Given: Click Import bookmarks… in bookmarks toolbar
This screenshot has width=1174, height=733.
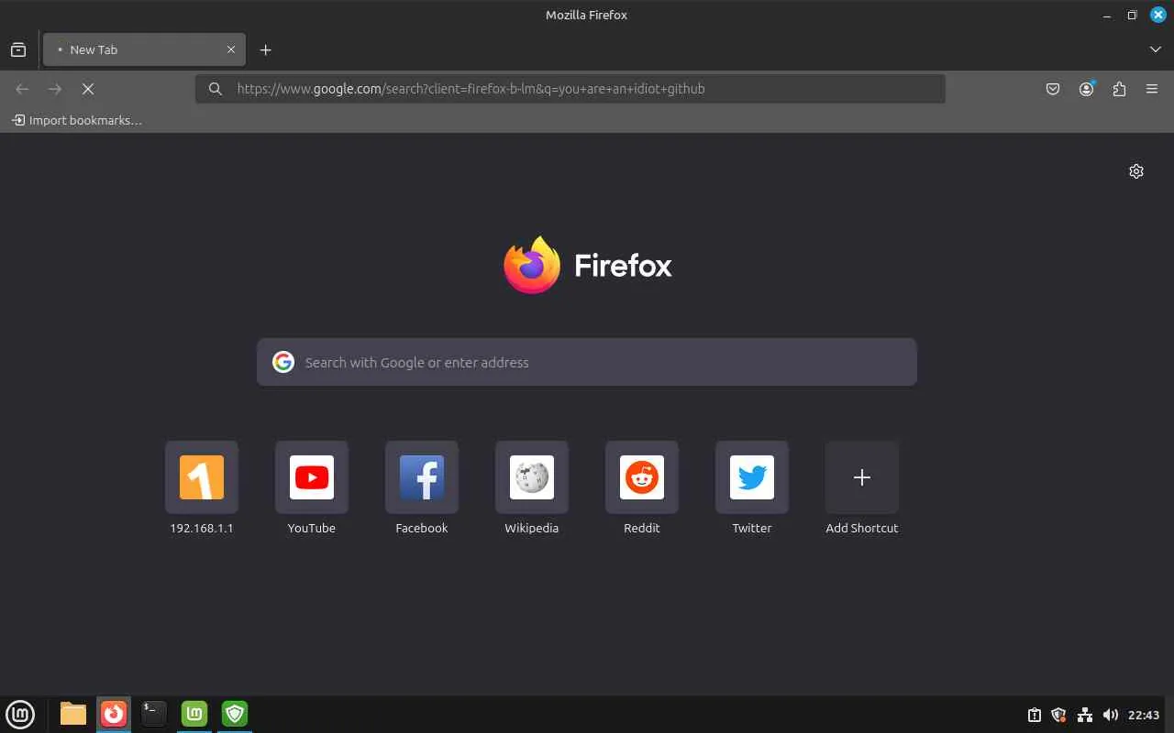Looking at the screenshot, I should (77, 120).
